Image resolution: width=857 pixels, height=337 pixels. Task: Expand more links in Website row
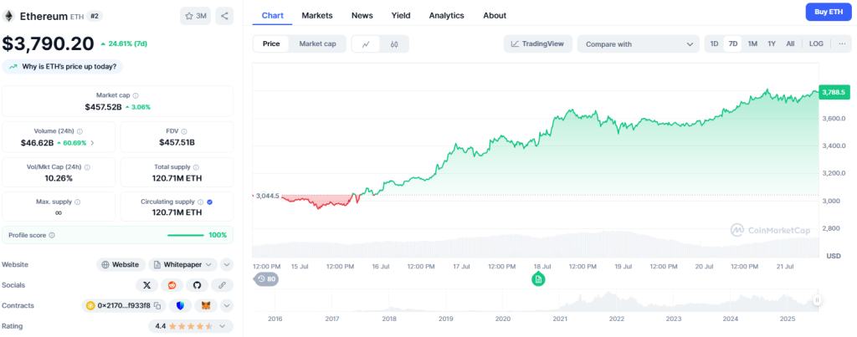point(226,264)
